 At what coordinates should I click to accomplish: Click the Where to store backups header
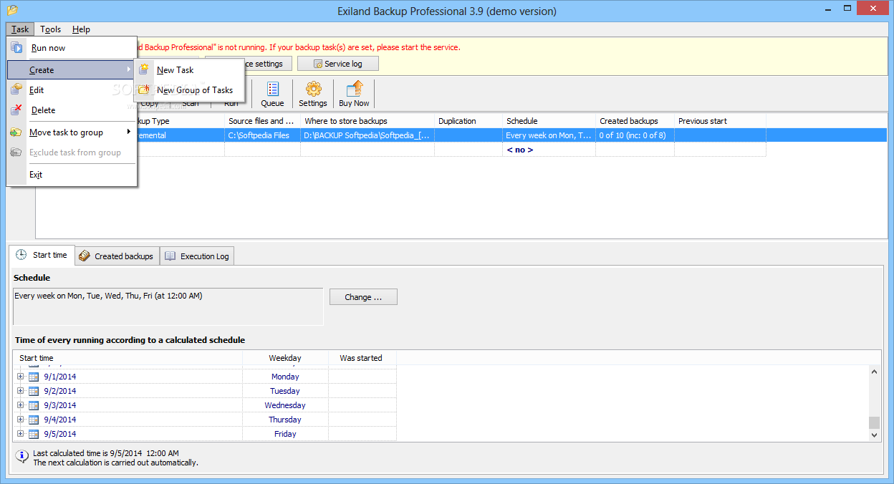tap(367, 121)
